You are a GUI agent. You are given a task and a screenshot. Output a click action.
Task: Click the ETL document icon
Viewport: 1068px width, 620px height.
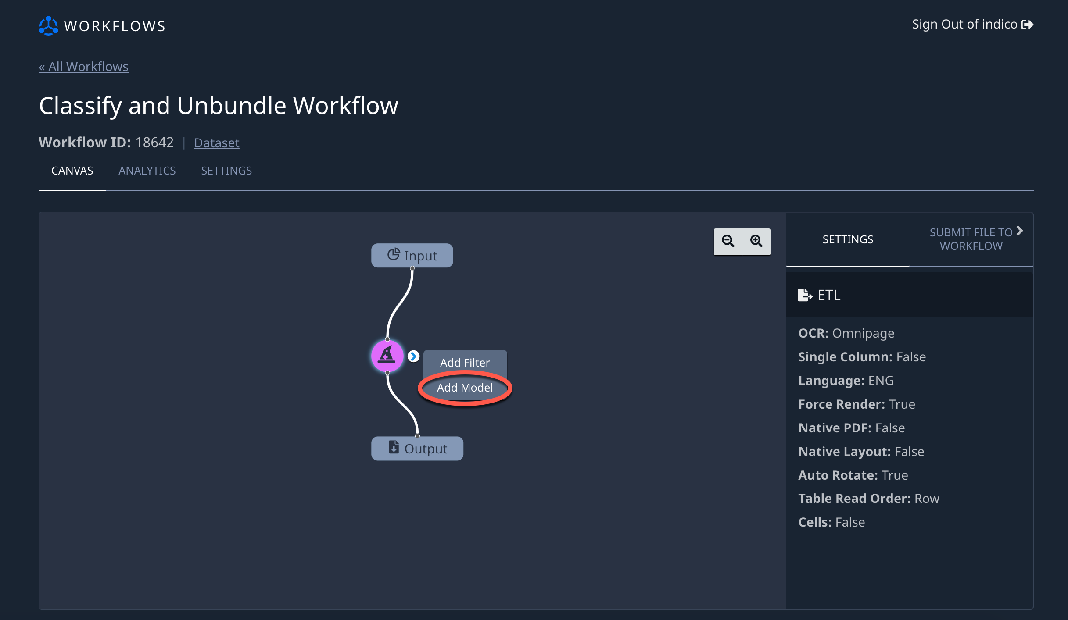click(805, 295)
